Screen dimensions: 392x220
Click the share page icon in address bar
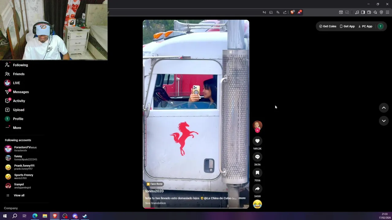pos(285,12)
